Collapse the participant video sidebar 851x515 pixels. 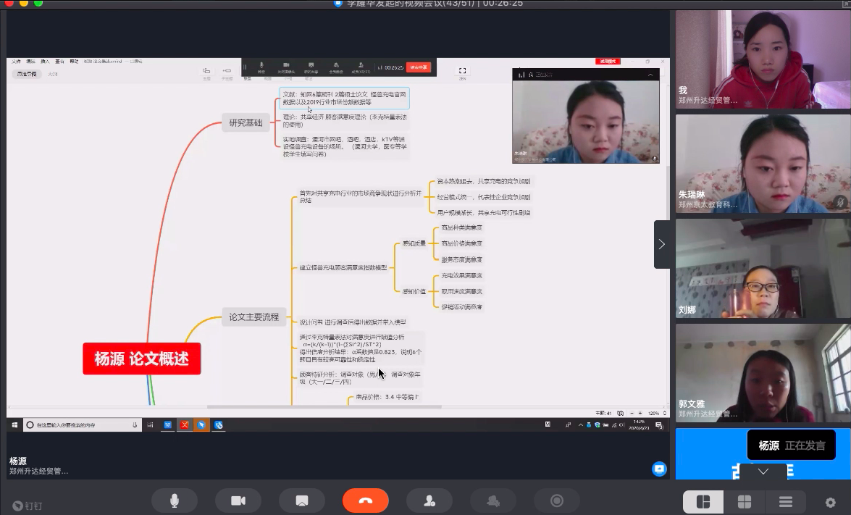[661, 244]
